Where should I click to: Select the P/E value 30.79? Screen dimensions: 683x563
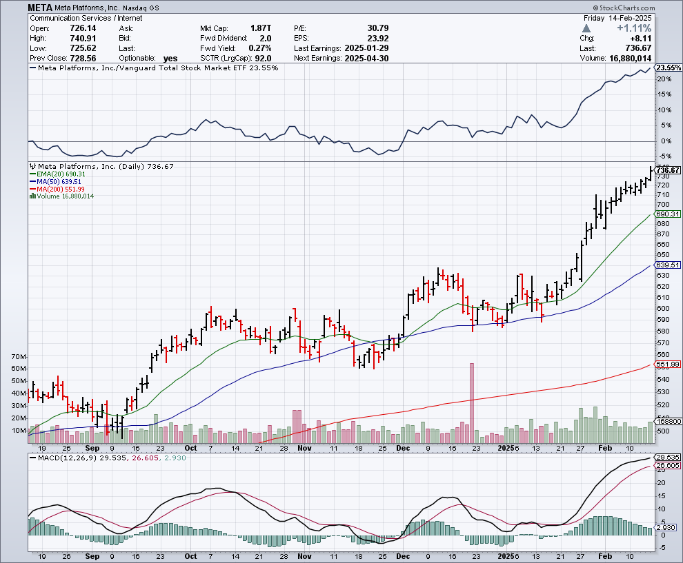377,28
